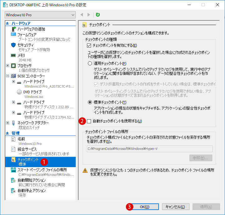
Task: Select 統合サービス label in the tree
Action: pyautogui.click(x=27, y=149)
